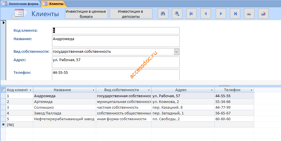Click the Find next binoculars icon
The width and height of the screenshot is (281, 141).
177,14
